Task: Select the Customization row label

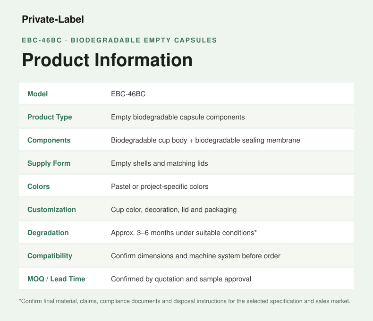Action: (51, 210)
